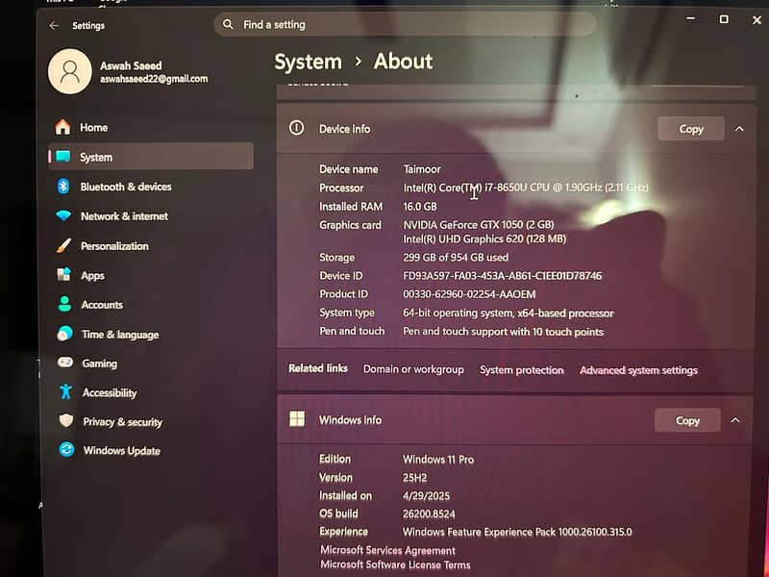
Task: Open Microsoft Services Agreement link
Action: coord(387,550)
